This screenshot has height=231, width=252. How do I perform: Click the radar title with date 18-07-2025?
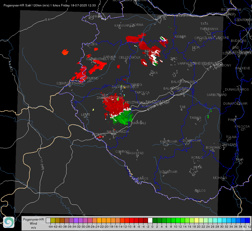[50, 5]
